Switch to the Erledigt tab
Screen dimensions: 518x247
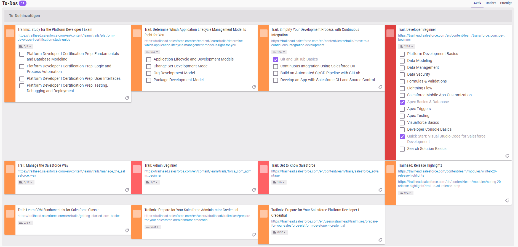click(506, 3)
